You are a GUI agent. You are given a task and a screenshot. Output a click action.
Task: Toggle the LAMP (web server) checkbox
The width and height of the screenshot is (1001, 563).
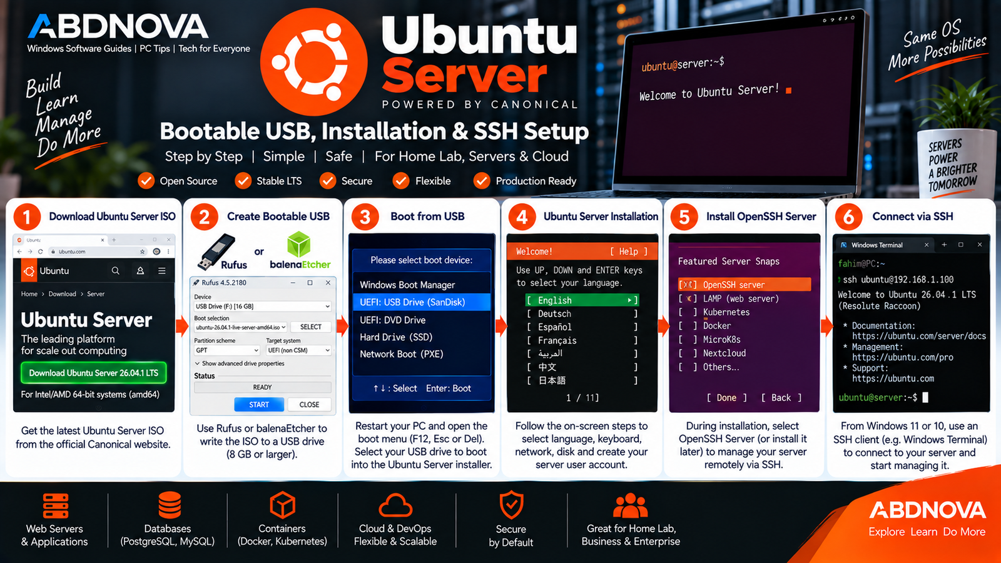click(x=688, y=299)
